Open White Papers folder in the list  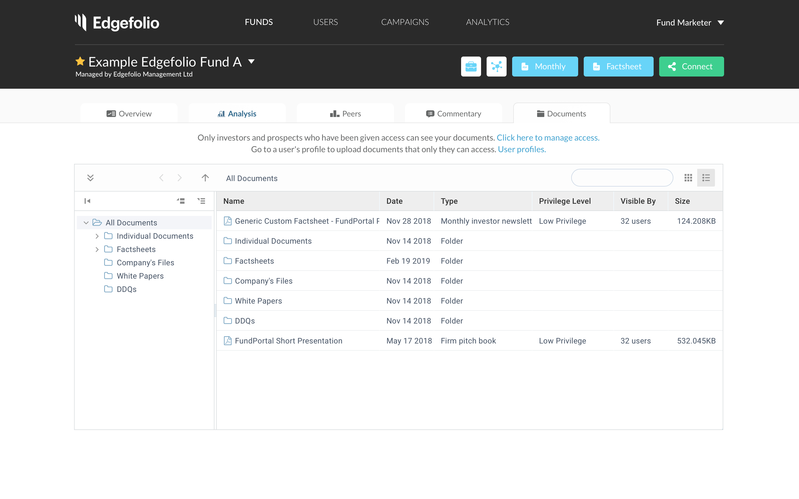click(469, 301)
